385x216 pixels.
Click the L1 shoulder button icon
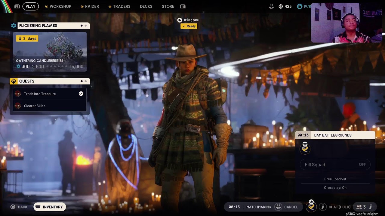pos(17,6)
